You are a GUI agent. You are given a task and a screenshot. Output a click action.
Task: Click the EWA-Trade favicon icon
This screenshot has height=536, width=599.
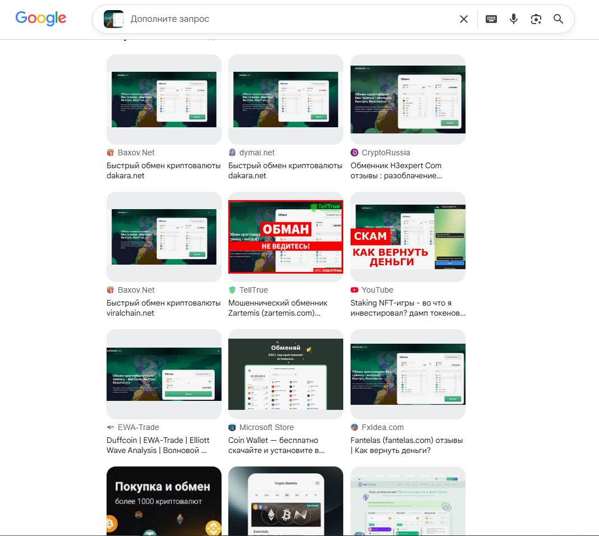[x=110, y=428]
